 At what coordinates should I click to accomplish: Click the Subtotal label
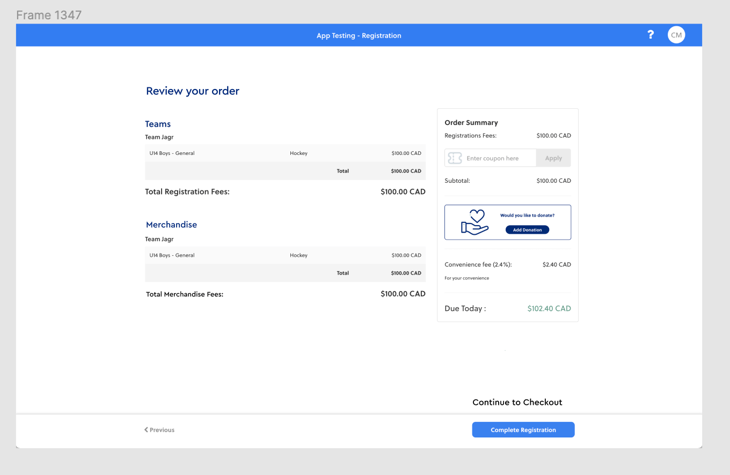point(457,181)
